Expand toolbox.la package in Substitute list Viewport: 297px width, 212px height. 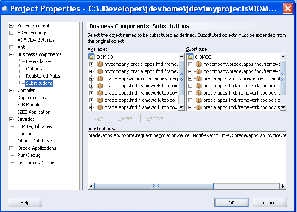pyautogui.click(x=190, y=86)
